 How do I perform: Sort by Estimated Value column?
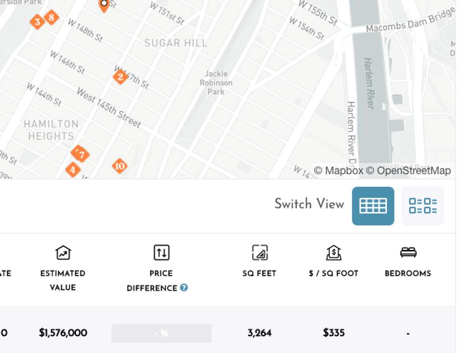coord(63,280)
